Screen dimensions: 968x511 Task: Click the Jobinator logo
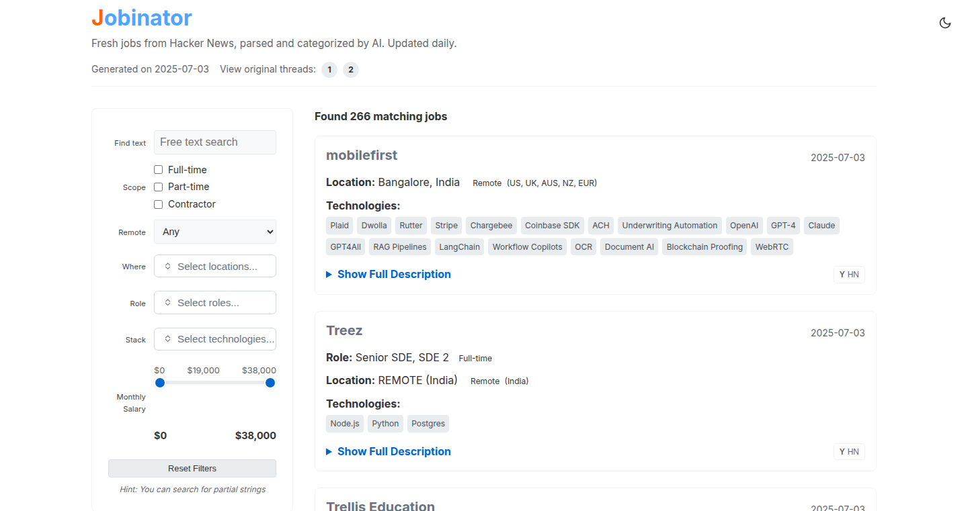coord(142,17)
